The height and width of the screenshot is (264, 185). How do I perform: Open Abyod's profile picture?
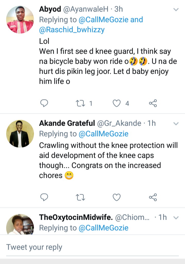[x=20, y=20]
